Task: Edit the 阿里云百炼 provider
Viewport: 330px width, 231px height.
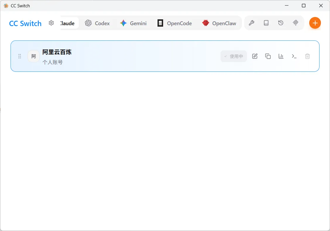Action: point(255,56)
